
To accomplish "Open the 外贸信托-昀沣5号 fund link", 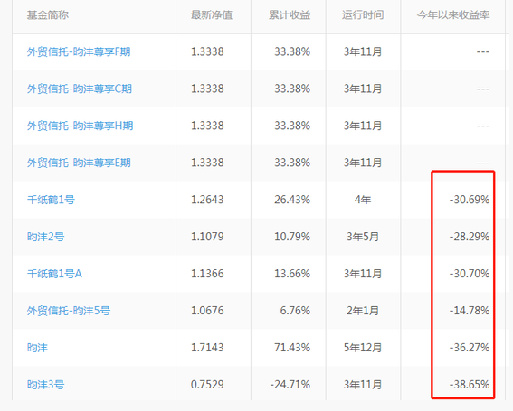I will 69,311.
